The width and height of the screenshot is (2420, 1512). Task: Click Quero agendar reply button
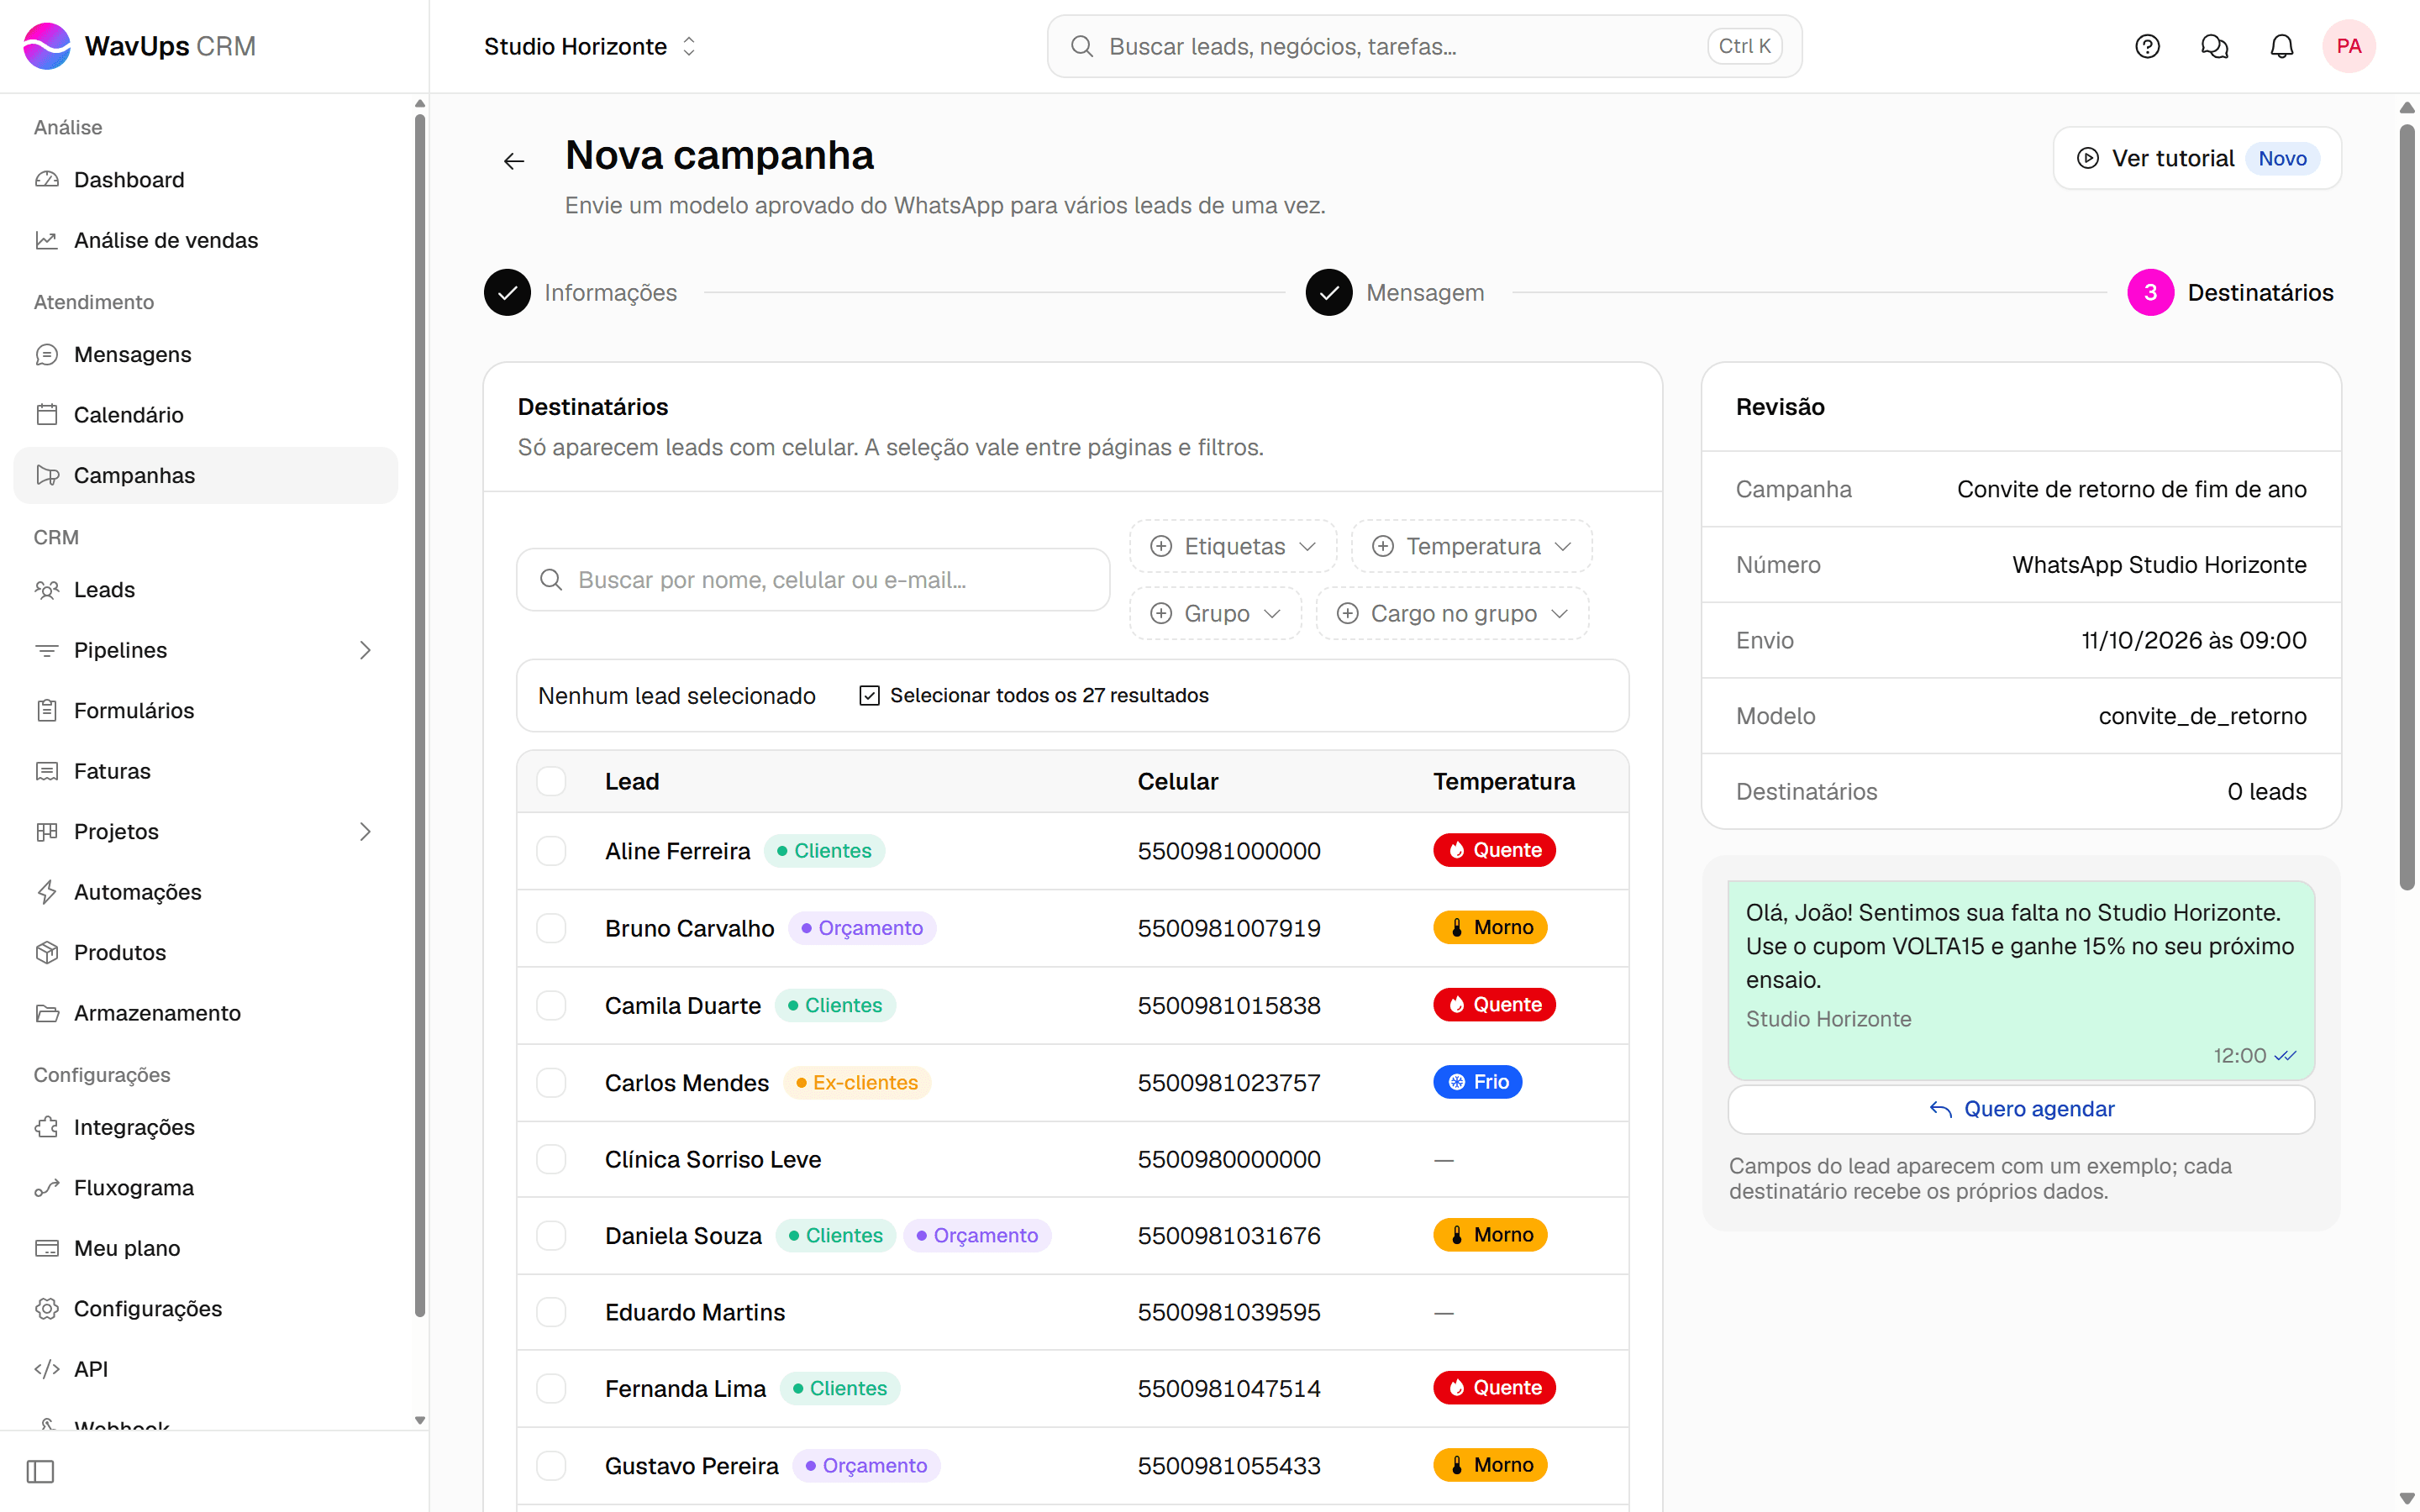[2020, 1109]
